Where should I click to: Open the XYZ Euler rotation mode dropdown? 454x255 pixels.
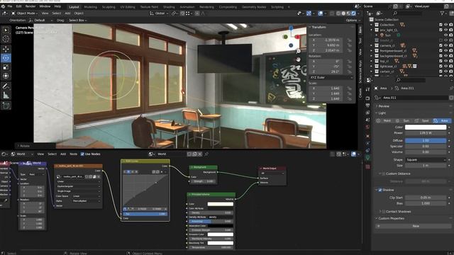(331, 77)
